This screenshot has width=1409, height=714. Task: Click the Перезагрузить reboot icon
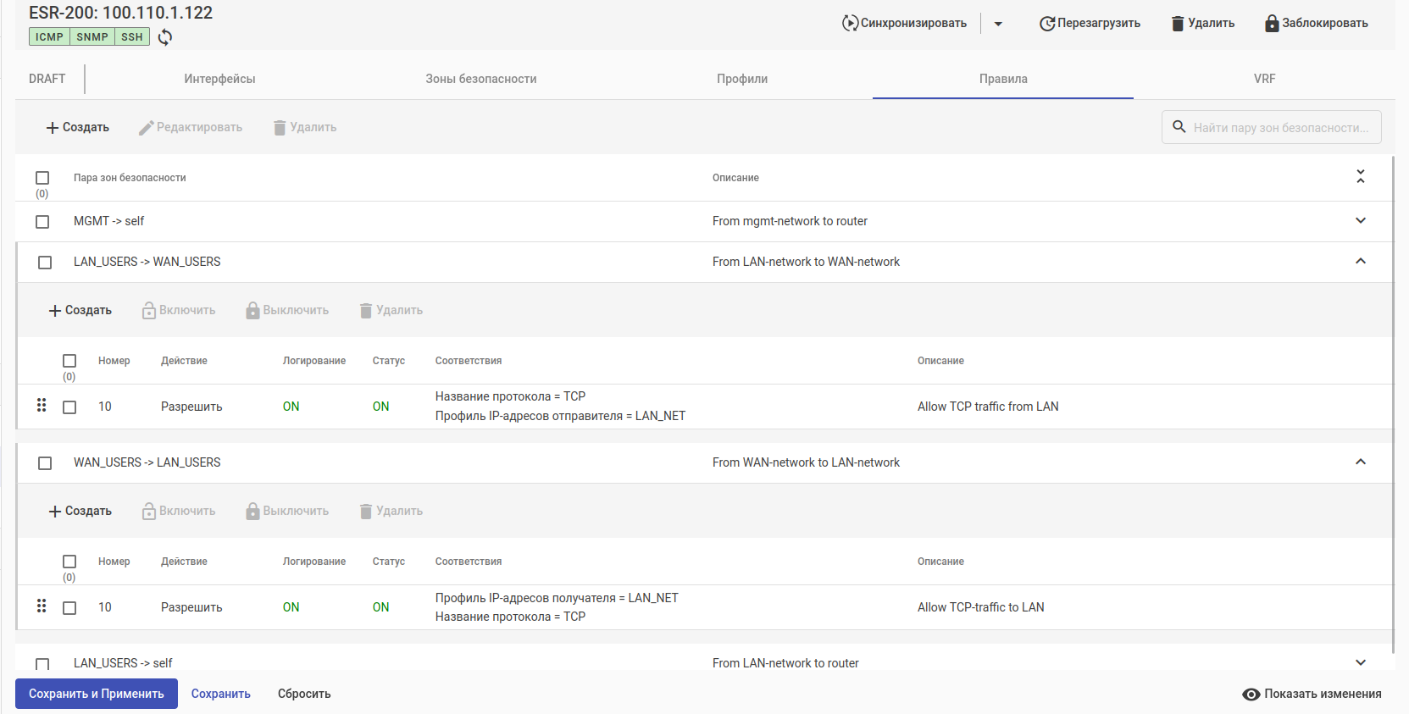1047,24
